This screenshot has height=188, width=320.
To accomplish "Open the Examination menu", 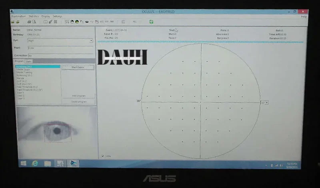I will pyautogui.click(x=18, y=16).
